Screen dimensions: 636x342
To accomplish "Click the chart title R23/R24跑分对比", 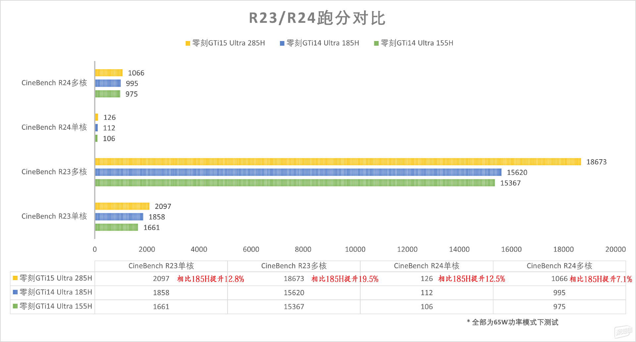I will tap(317, 18).
